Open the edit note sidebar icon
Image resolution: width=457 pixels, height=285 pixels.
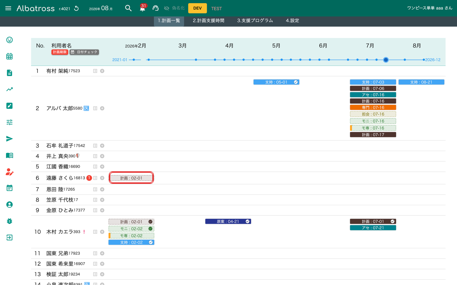pyautogui.click(x=9, y=106)
